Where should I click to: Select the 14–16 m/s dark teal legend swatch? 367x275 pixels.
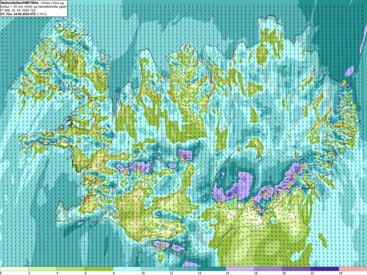212,269
